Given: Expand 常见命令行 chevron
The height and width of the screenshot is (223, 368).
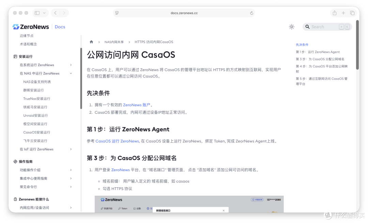Looking at the screenshot, I should coord(71,187).
